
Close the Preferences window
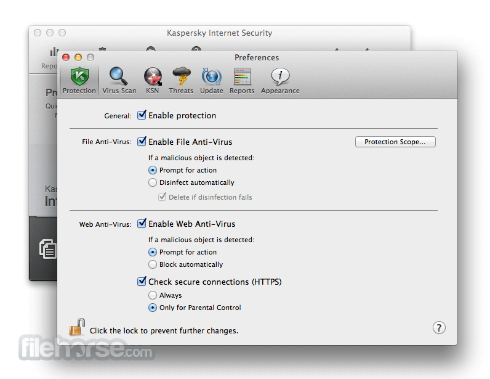click(x=66, y=57)
